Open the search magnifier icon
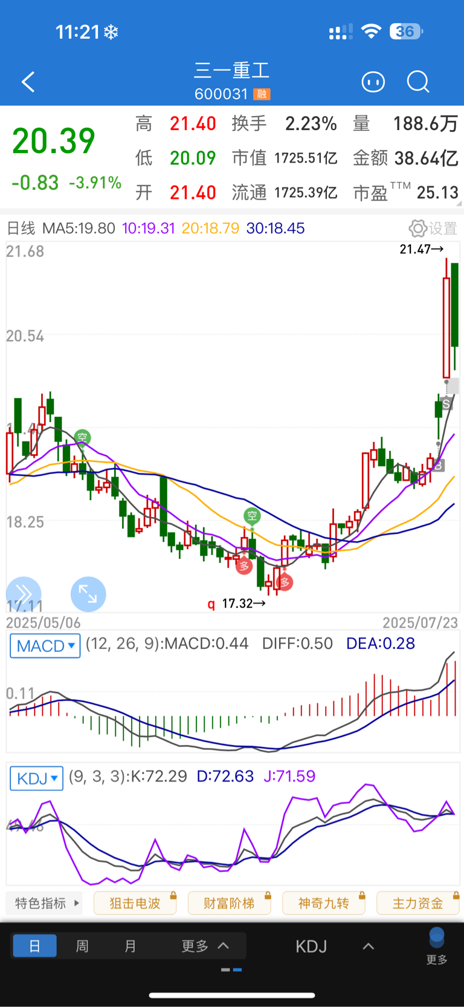 tap(418, 82)
